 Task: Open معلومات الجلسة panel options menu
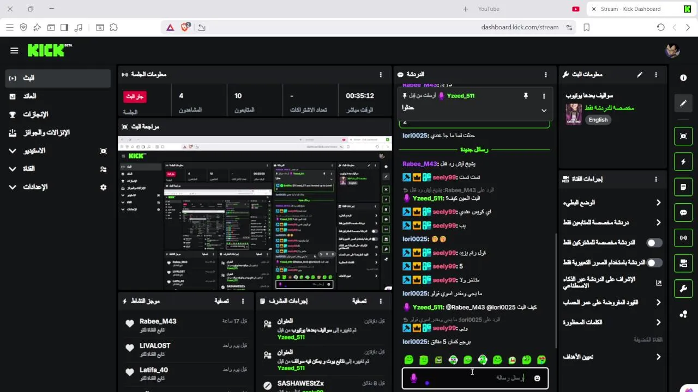(381, 75)
